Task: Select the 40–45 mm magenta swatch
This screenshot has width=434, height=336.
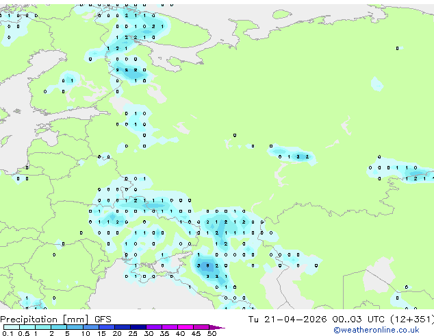Action: pos(185,327)
